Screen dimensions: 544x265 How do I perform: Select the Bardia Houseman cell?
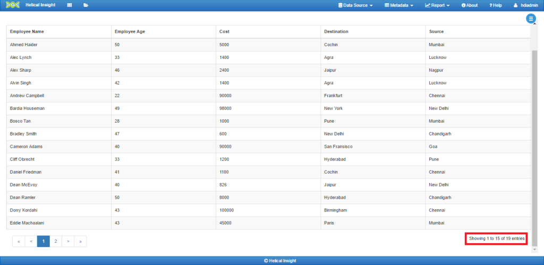tap(59, 108)
